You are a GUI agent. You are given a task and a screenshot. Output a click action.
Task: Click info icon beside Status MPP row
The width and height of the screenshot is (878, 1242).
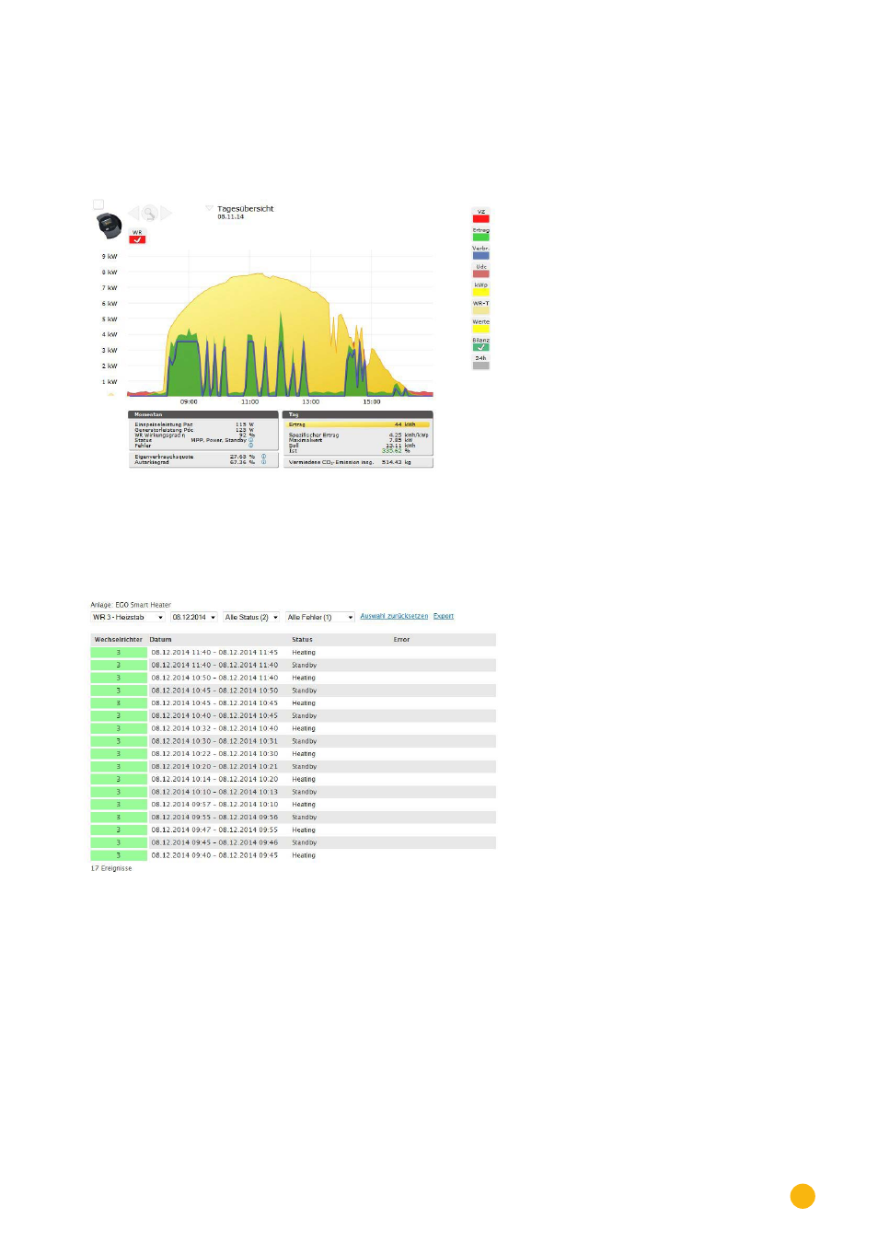click(x=250, y=440)
